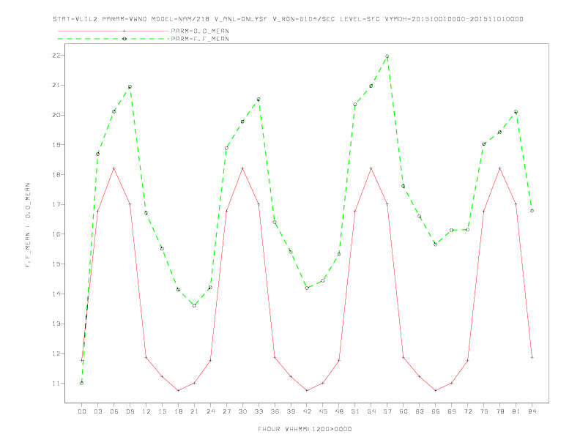This screenshot has width=580, height=448.
Task: Click the vertical axis title F.F_MEAN | O.O_MEAN
Action: 28,225
